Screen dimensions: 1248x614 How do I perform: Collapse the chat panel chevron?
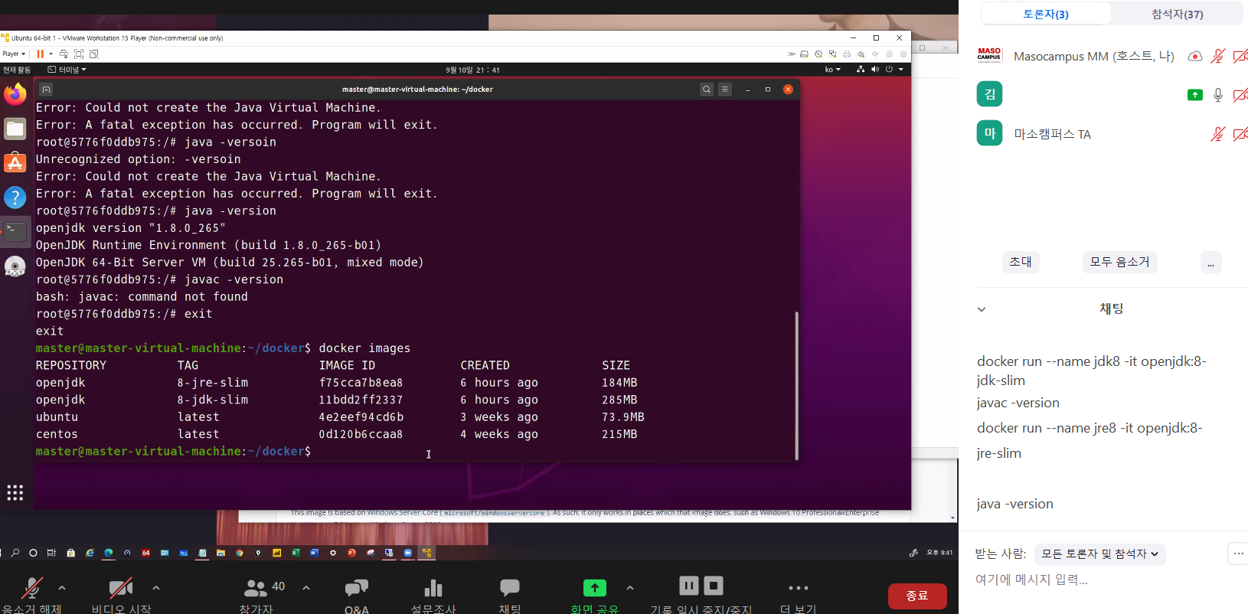(982, 309)
